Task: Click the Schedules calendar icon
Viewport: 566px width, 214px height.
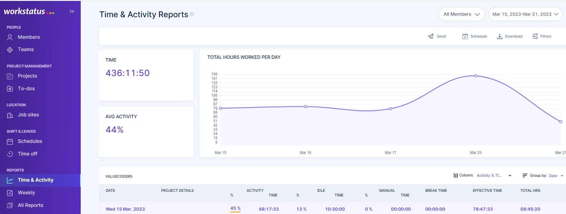Action: point(10,141)
